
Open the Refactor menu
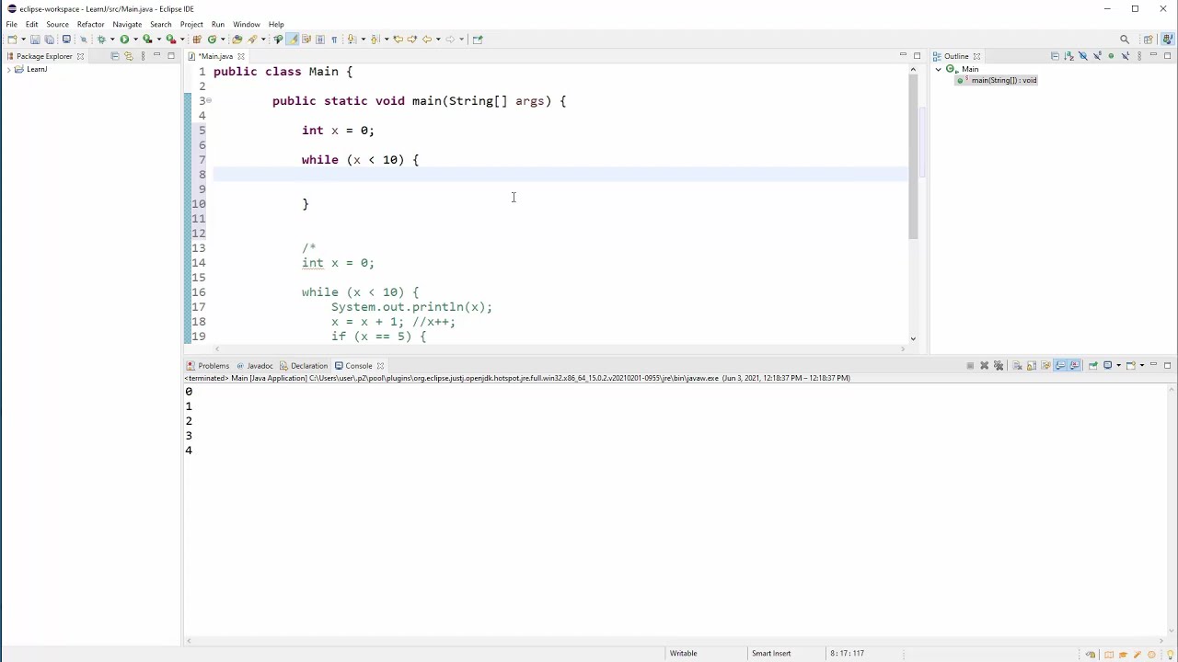90,24
